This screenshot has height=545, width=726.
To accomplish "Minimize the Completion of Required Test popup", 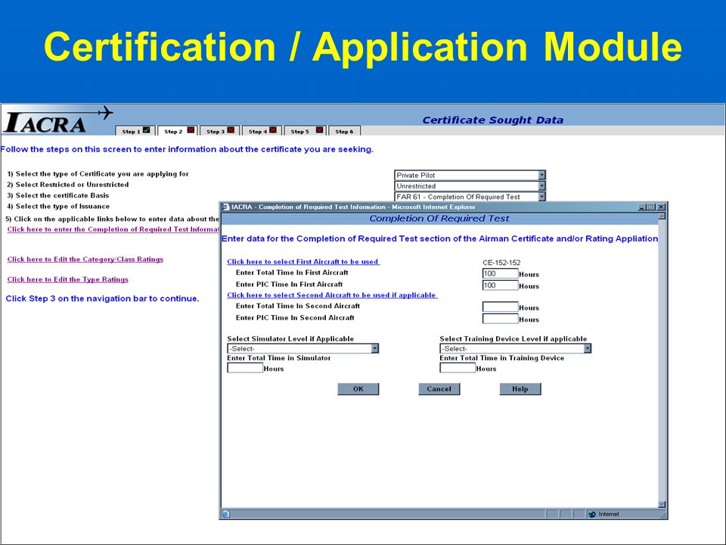I will click(642, 207).
